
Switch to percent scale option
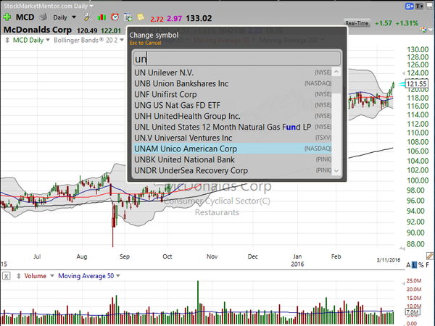coord(421,265)
